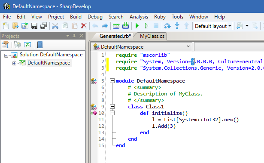Click the Save All toolbar icon
This screenshot has height=163, width=264.
coord(44,26)
